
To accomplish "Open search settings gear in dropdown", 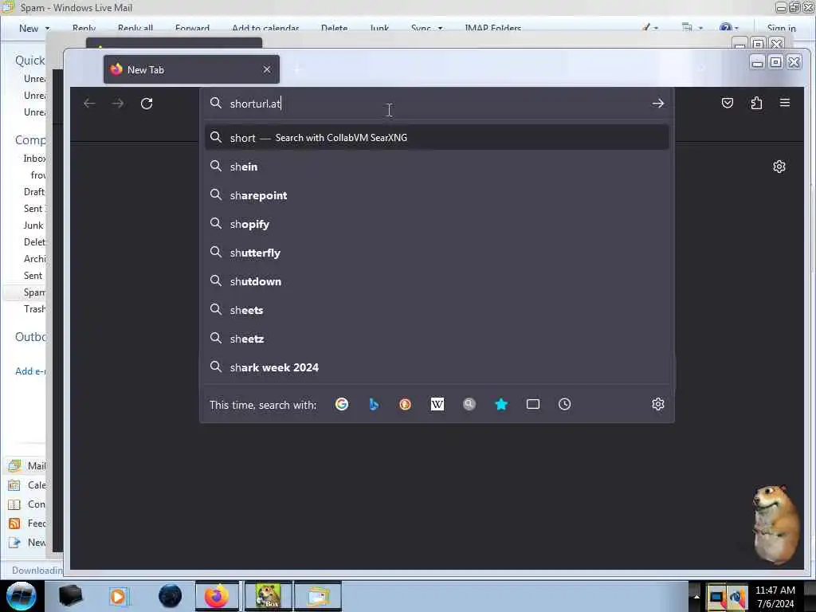I will point(657,404).
